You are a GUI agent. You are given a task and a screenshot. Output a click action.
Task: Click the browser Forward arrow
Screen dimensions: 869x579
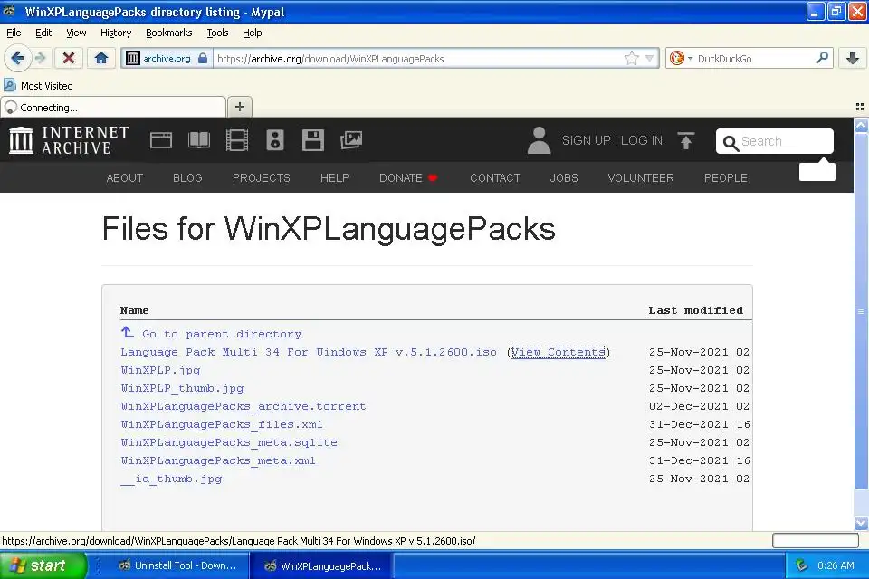40,58
